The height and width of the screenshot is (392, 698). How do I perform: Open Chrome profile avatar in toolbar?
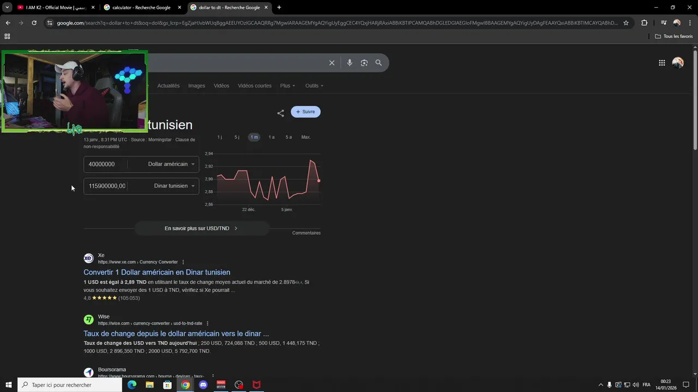pos(677,23)
